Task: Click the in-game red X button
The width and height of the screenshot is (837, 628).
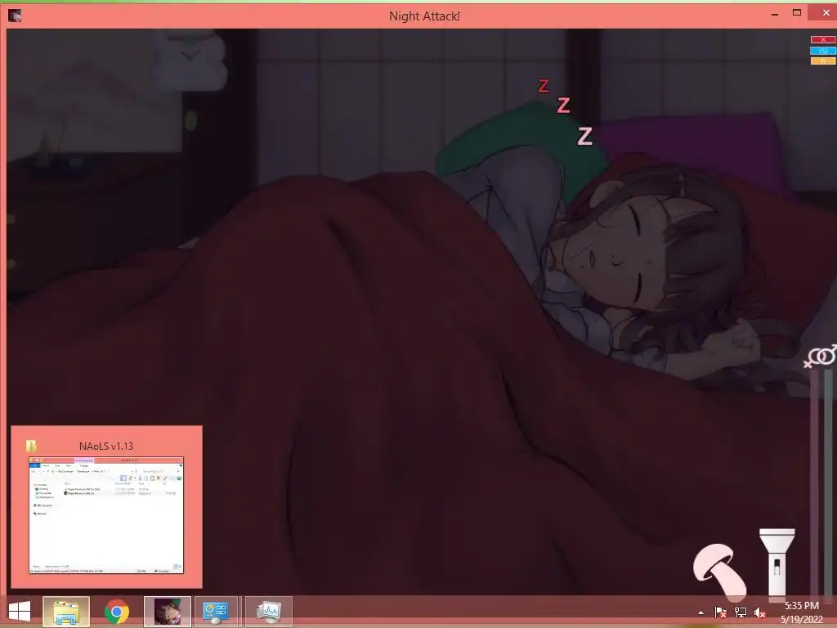Action: click(x=822, y=39)
